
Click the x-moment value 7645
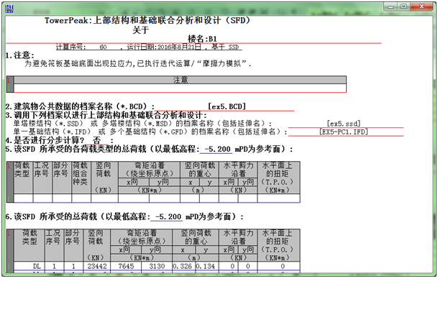click(x=126, y=267)
